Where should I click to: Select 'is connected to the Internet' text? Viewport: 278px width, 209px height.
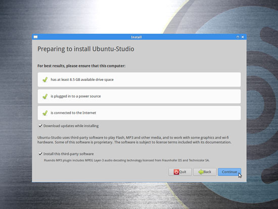coord(73,113)
